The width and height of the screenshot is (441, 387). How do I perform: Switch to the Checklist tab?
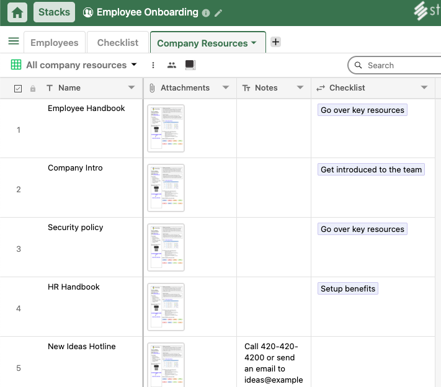point(118,43)
